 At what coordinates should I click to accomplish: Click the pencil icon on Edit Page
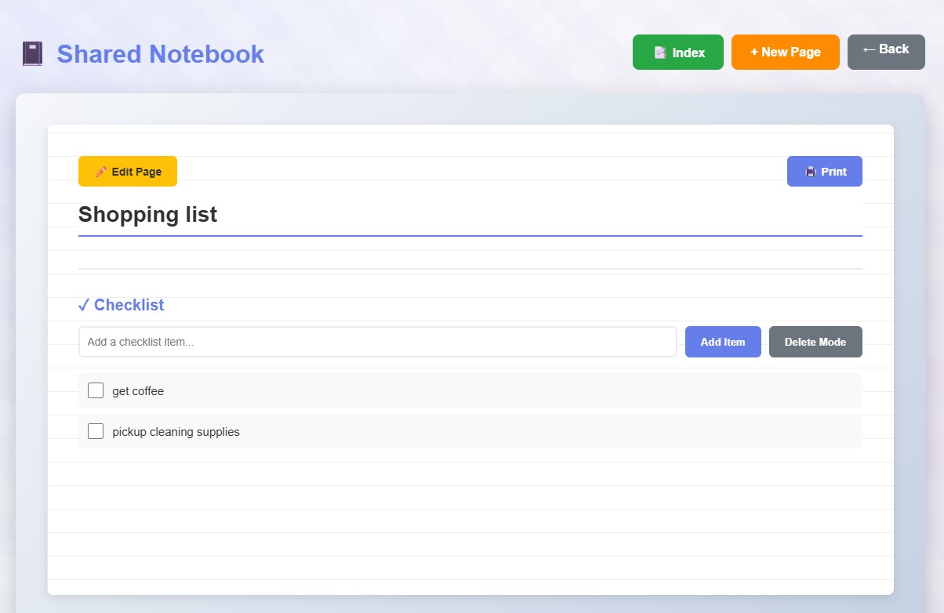coord(100,172)
